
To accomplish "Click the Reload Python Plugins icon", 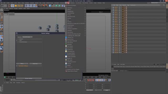I will click(x=66, y=71).
